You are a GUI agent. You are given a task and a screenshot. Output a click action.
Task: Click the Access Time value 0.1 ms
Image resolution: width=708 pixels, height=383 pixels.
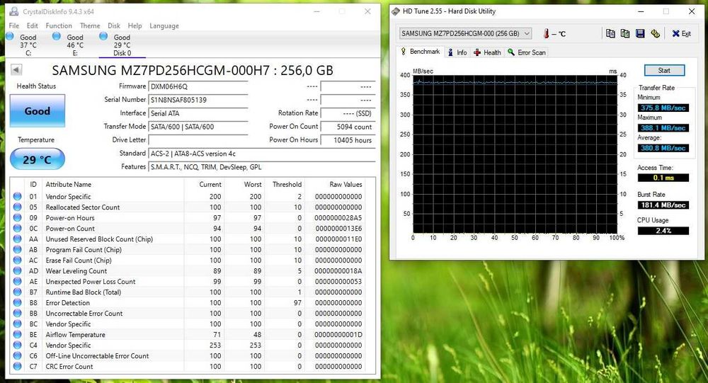[663, 178]
